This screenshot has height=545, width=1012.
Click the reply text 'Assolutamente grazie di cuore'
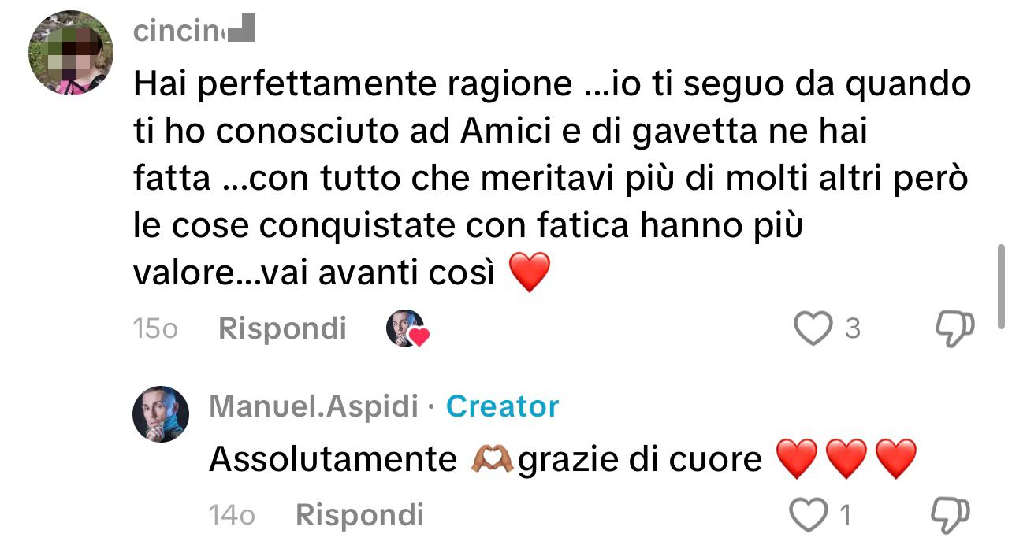pos(564,459)
